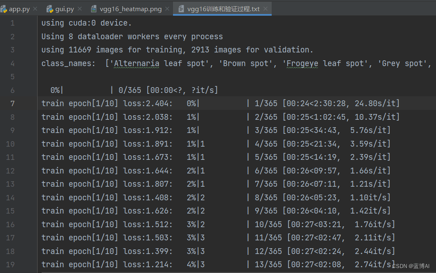Screen dimensions: 436x273
Task: Click the line with loss:2.404
Action: pyautogui.click(x=220, y=104)
